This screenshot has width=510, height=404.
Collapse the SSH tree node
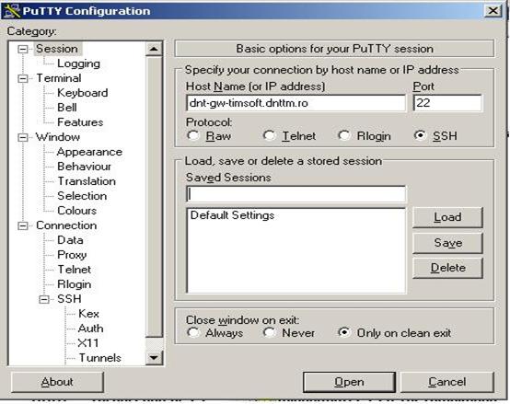pyautogui.click(x=44, y=299)
